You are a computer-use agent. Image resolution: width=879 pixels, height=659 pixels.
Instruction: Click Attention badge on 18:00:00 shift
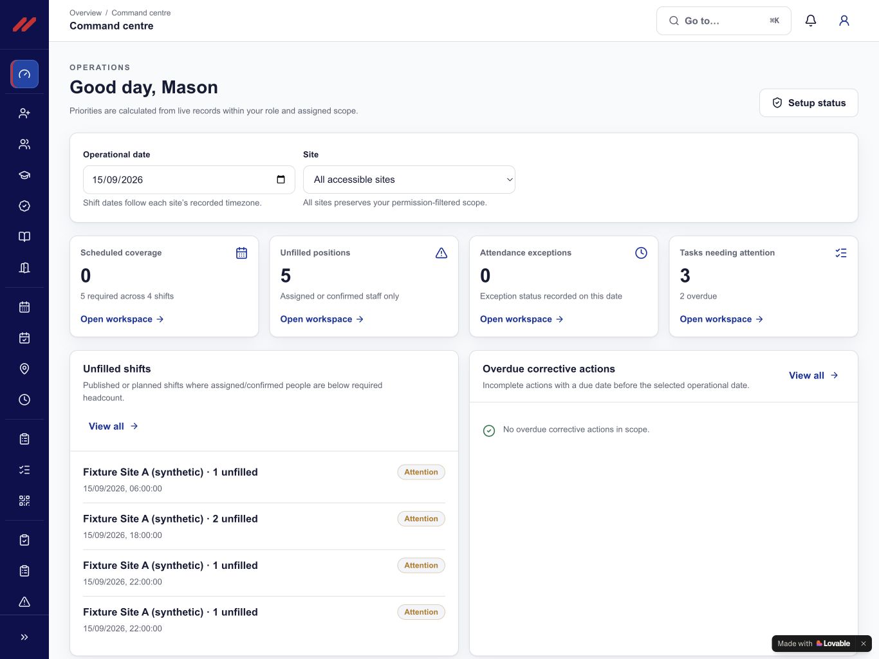tap(421, 519)
